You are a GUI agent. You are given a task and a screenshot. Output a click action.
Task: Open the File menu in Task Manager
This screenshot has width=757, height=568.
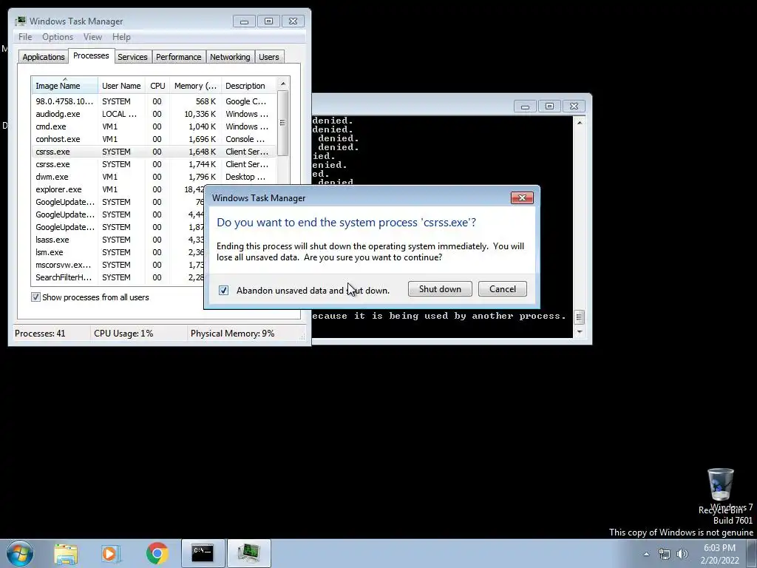pyautogui.click(x=25, y=37)
